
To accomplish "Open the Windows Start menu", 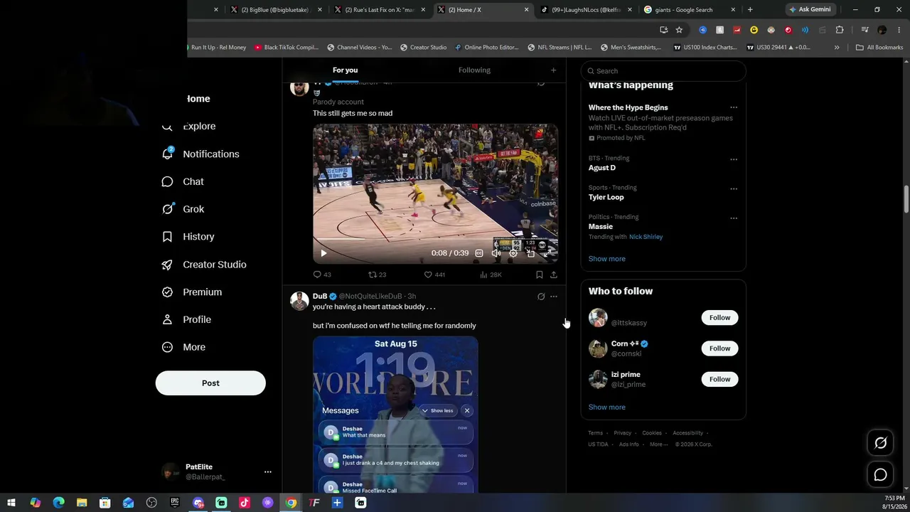I will click(11, 503).
